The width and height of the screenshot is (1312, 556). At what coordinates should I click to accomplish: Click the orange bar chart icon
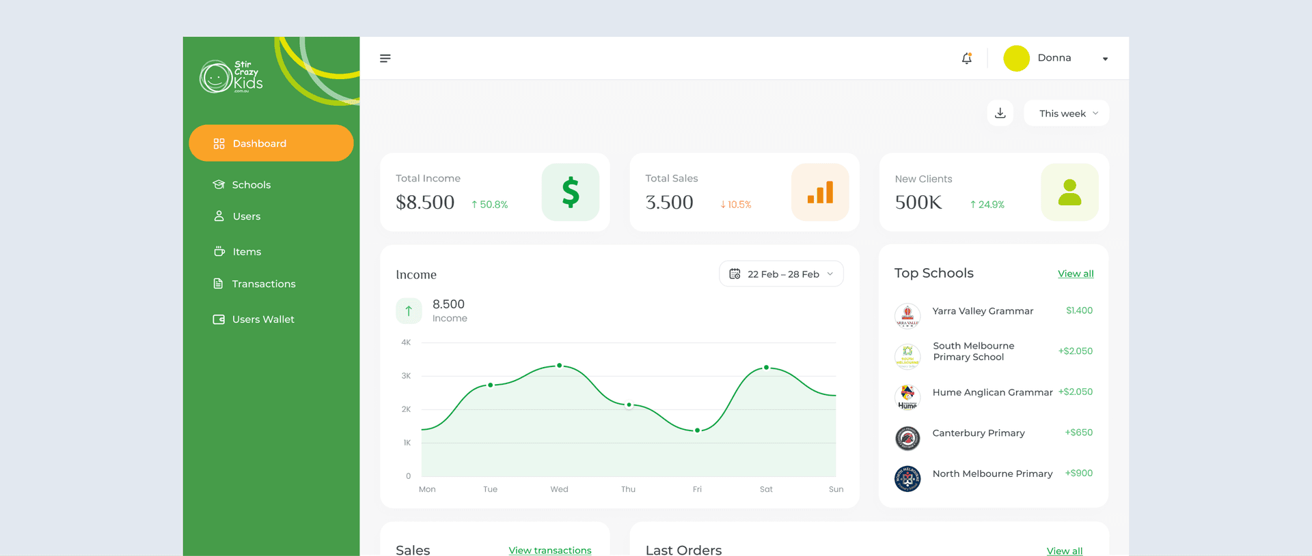click(x=820, y=192)
